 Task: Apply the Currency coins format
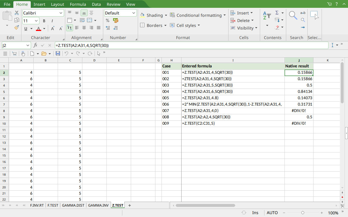coord(116,21)
